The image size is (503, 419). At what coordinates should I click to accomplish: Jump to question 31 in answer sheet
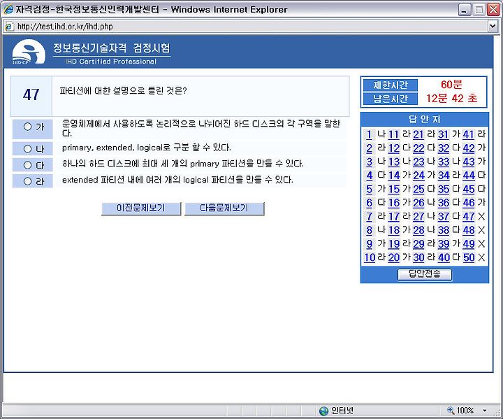(x=444, y=134)
